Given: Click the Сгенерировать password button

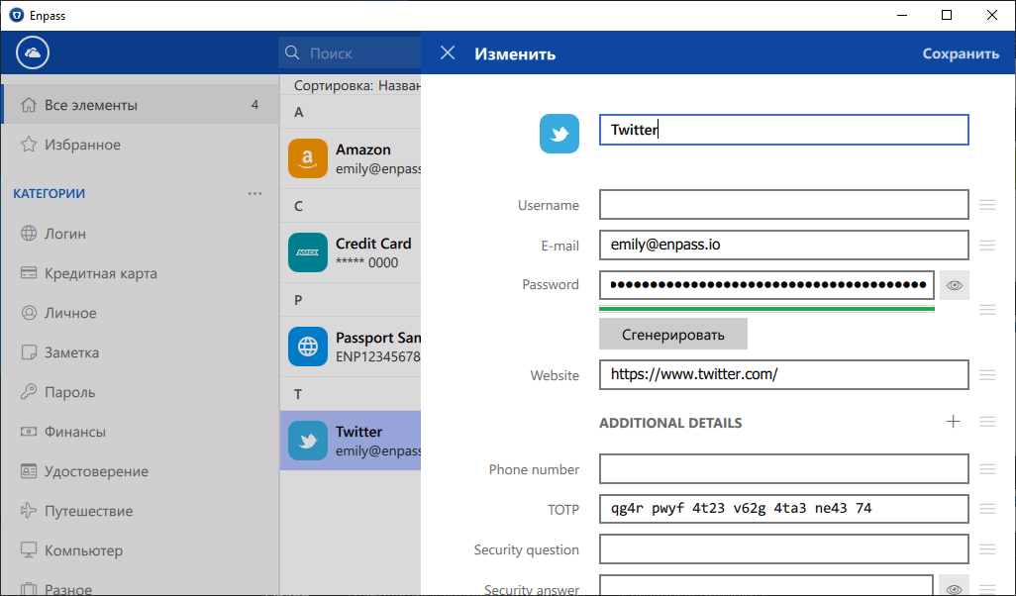Looking at the screenshot, I should click(x=672, y=335).
